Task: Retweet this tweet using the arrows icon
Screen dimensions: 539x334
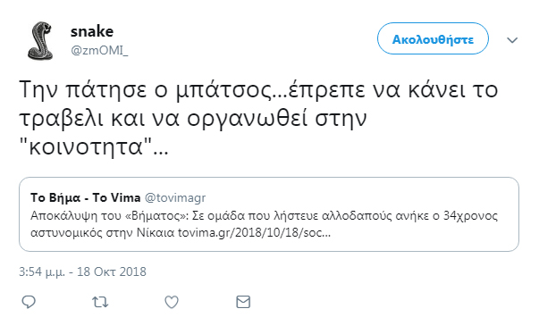Action: point(100,302)
